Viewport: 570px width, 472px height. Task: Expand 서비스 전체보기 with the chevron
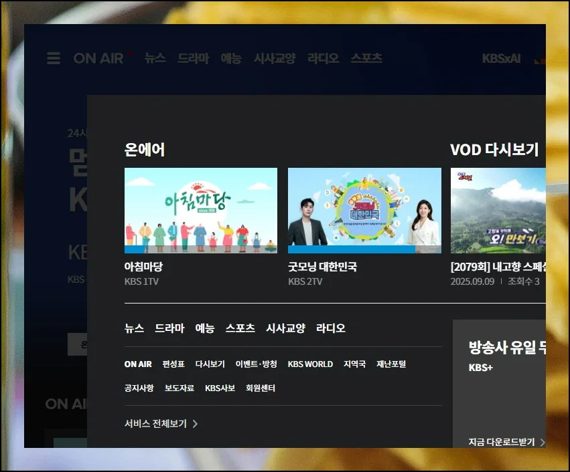(161, 424)
